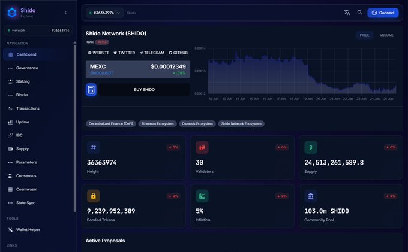The height and width of the screenshot is (252, 408).
Task: Click the Transactions arrows icon in sidebar
Action: point(10,108)
